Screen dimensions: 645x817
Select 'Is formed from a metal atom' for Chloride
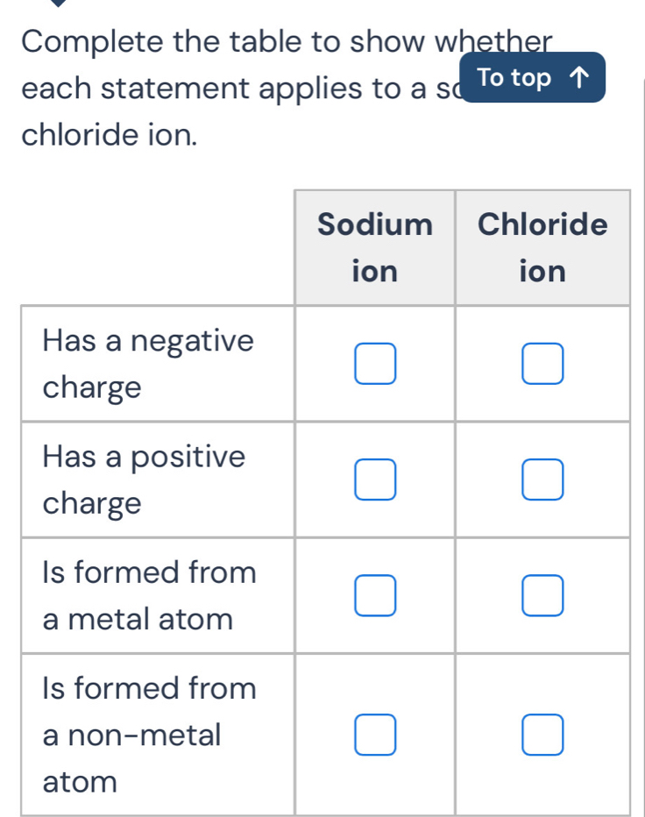coord(542,595)
